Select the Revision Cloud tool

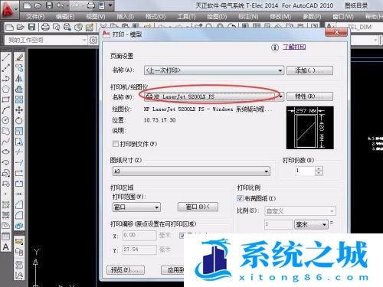point(6,131)
